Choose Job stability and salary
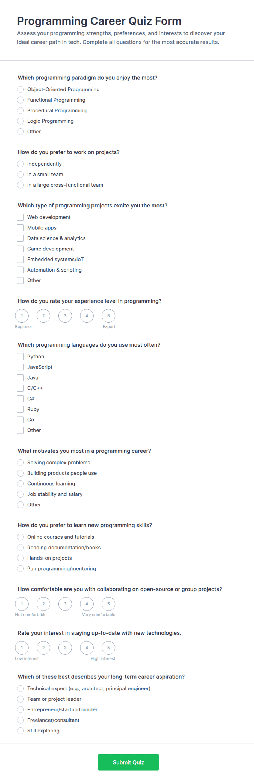This screenshot has width=254, height=784. click(x=20, y=494)
